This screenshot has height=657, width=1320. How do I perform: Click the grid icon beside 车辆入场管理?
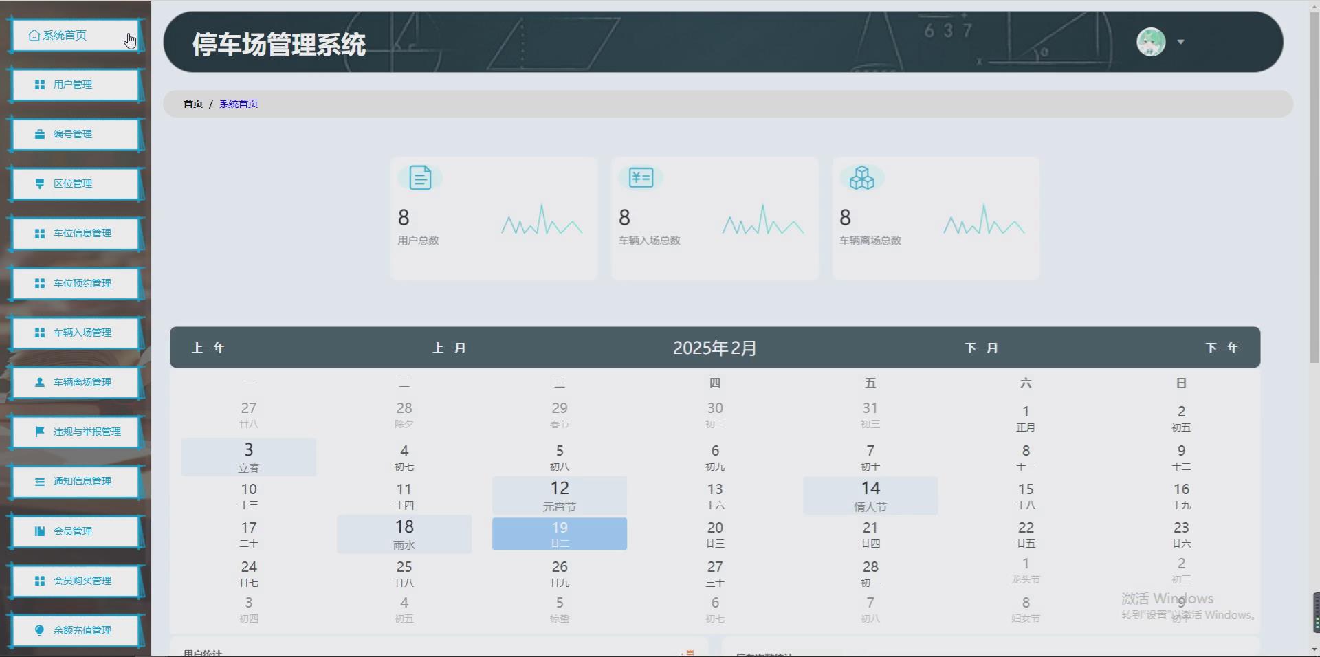[x=40, y=333]
